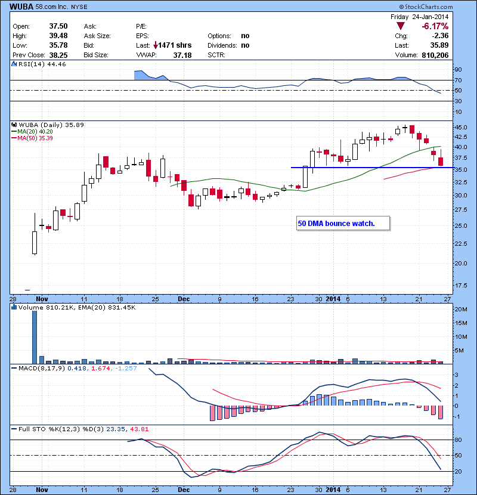Click the 45.0 price axis label
Screen dimensions: 477x495
[x=460, y=127]
